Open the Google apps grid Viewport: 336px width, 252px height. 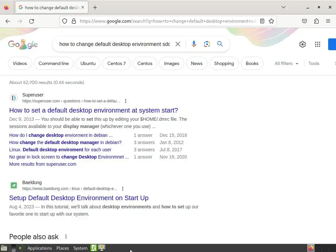(x=317, y=44)
